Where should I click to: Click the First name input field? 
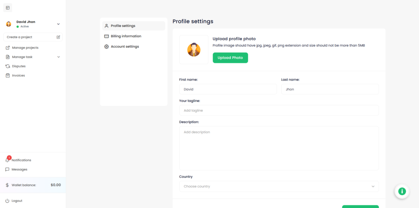(x=228, y=89)
